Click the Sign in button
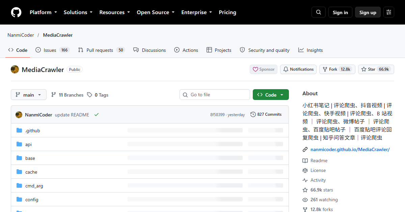The image size is (405, 212). pos(340,12)
